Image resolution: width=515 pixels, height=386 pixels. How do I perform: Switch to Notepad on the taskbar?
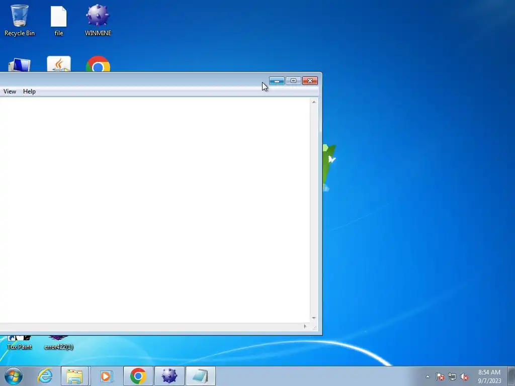coord(200,376)
